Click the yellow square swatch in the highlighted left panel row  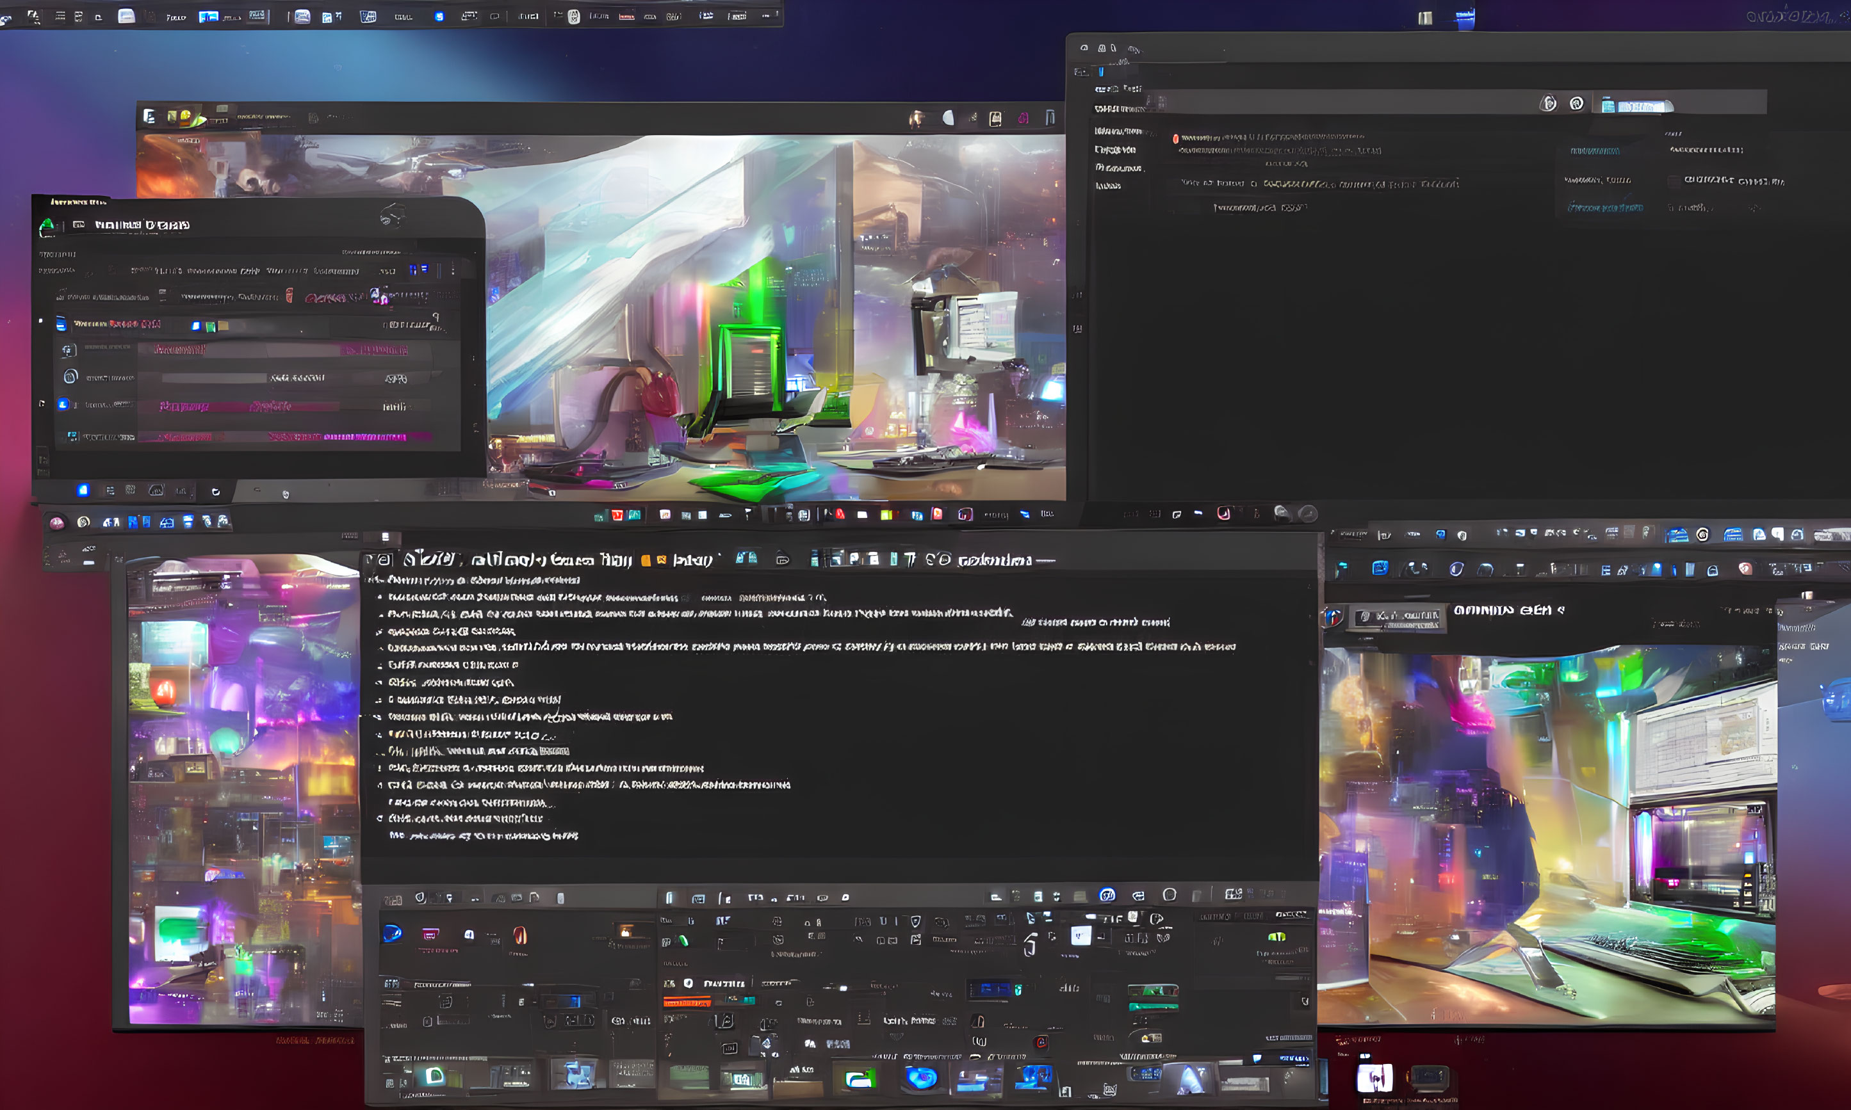click(223, 326)
